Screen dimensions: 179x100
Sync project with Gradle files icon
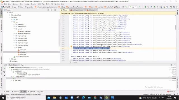point(161,7)
